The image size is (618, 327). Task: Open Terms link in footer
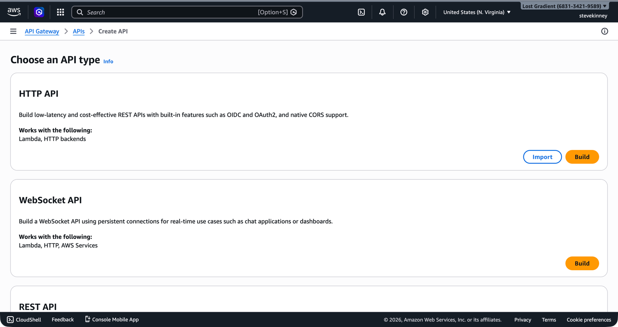point(549,320)
